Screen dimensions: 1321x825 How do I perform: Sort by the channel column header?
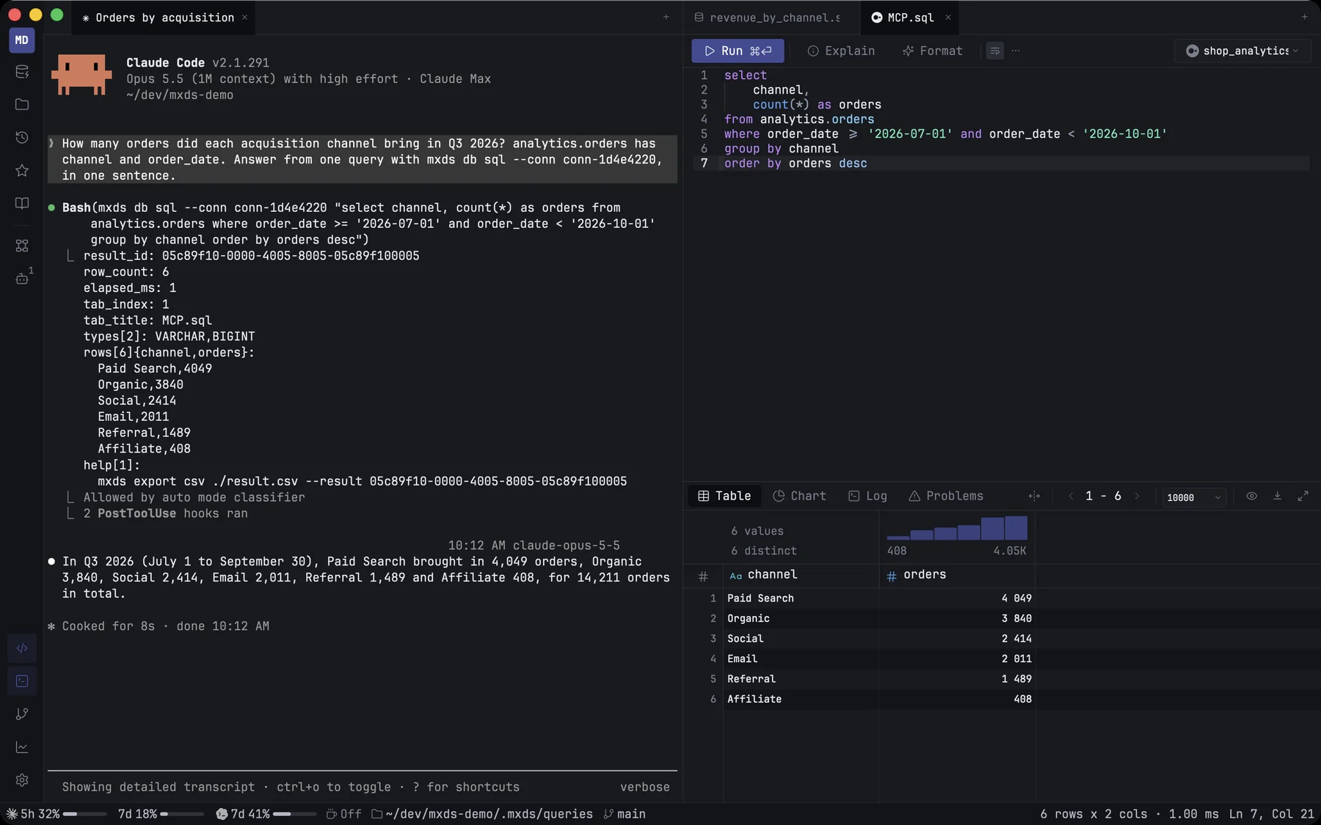point(801,575)
